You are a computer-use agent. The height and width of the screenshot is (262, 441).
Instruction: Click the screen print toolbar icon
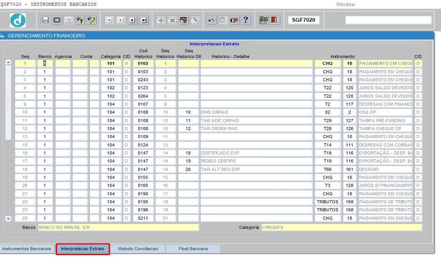click(x=57, y=20)
